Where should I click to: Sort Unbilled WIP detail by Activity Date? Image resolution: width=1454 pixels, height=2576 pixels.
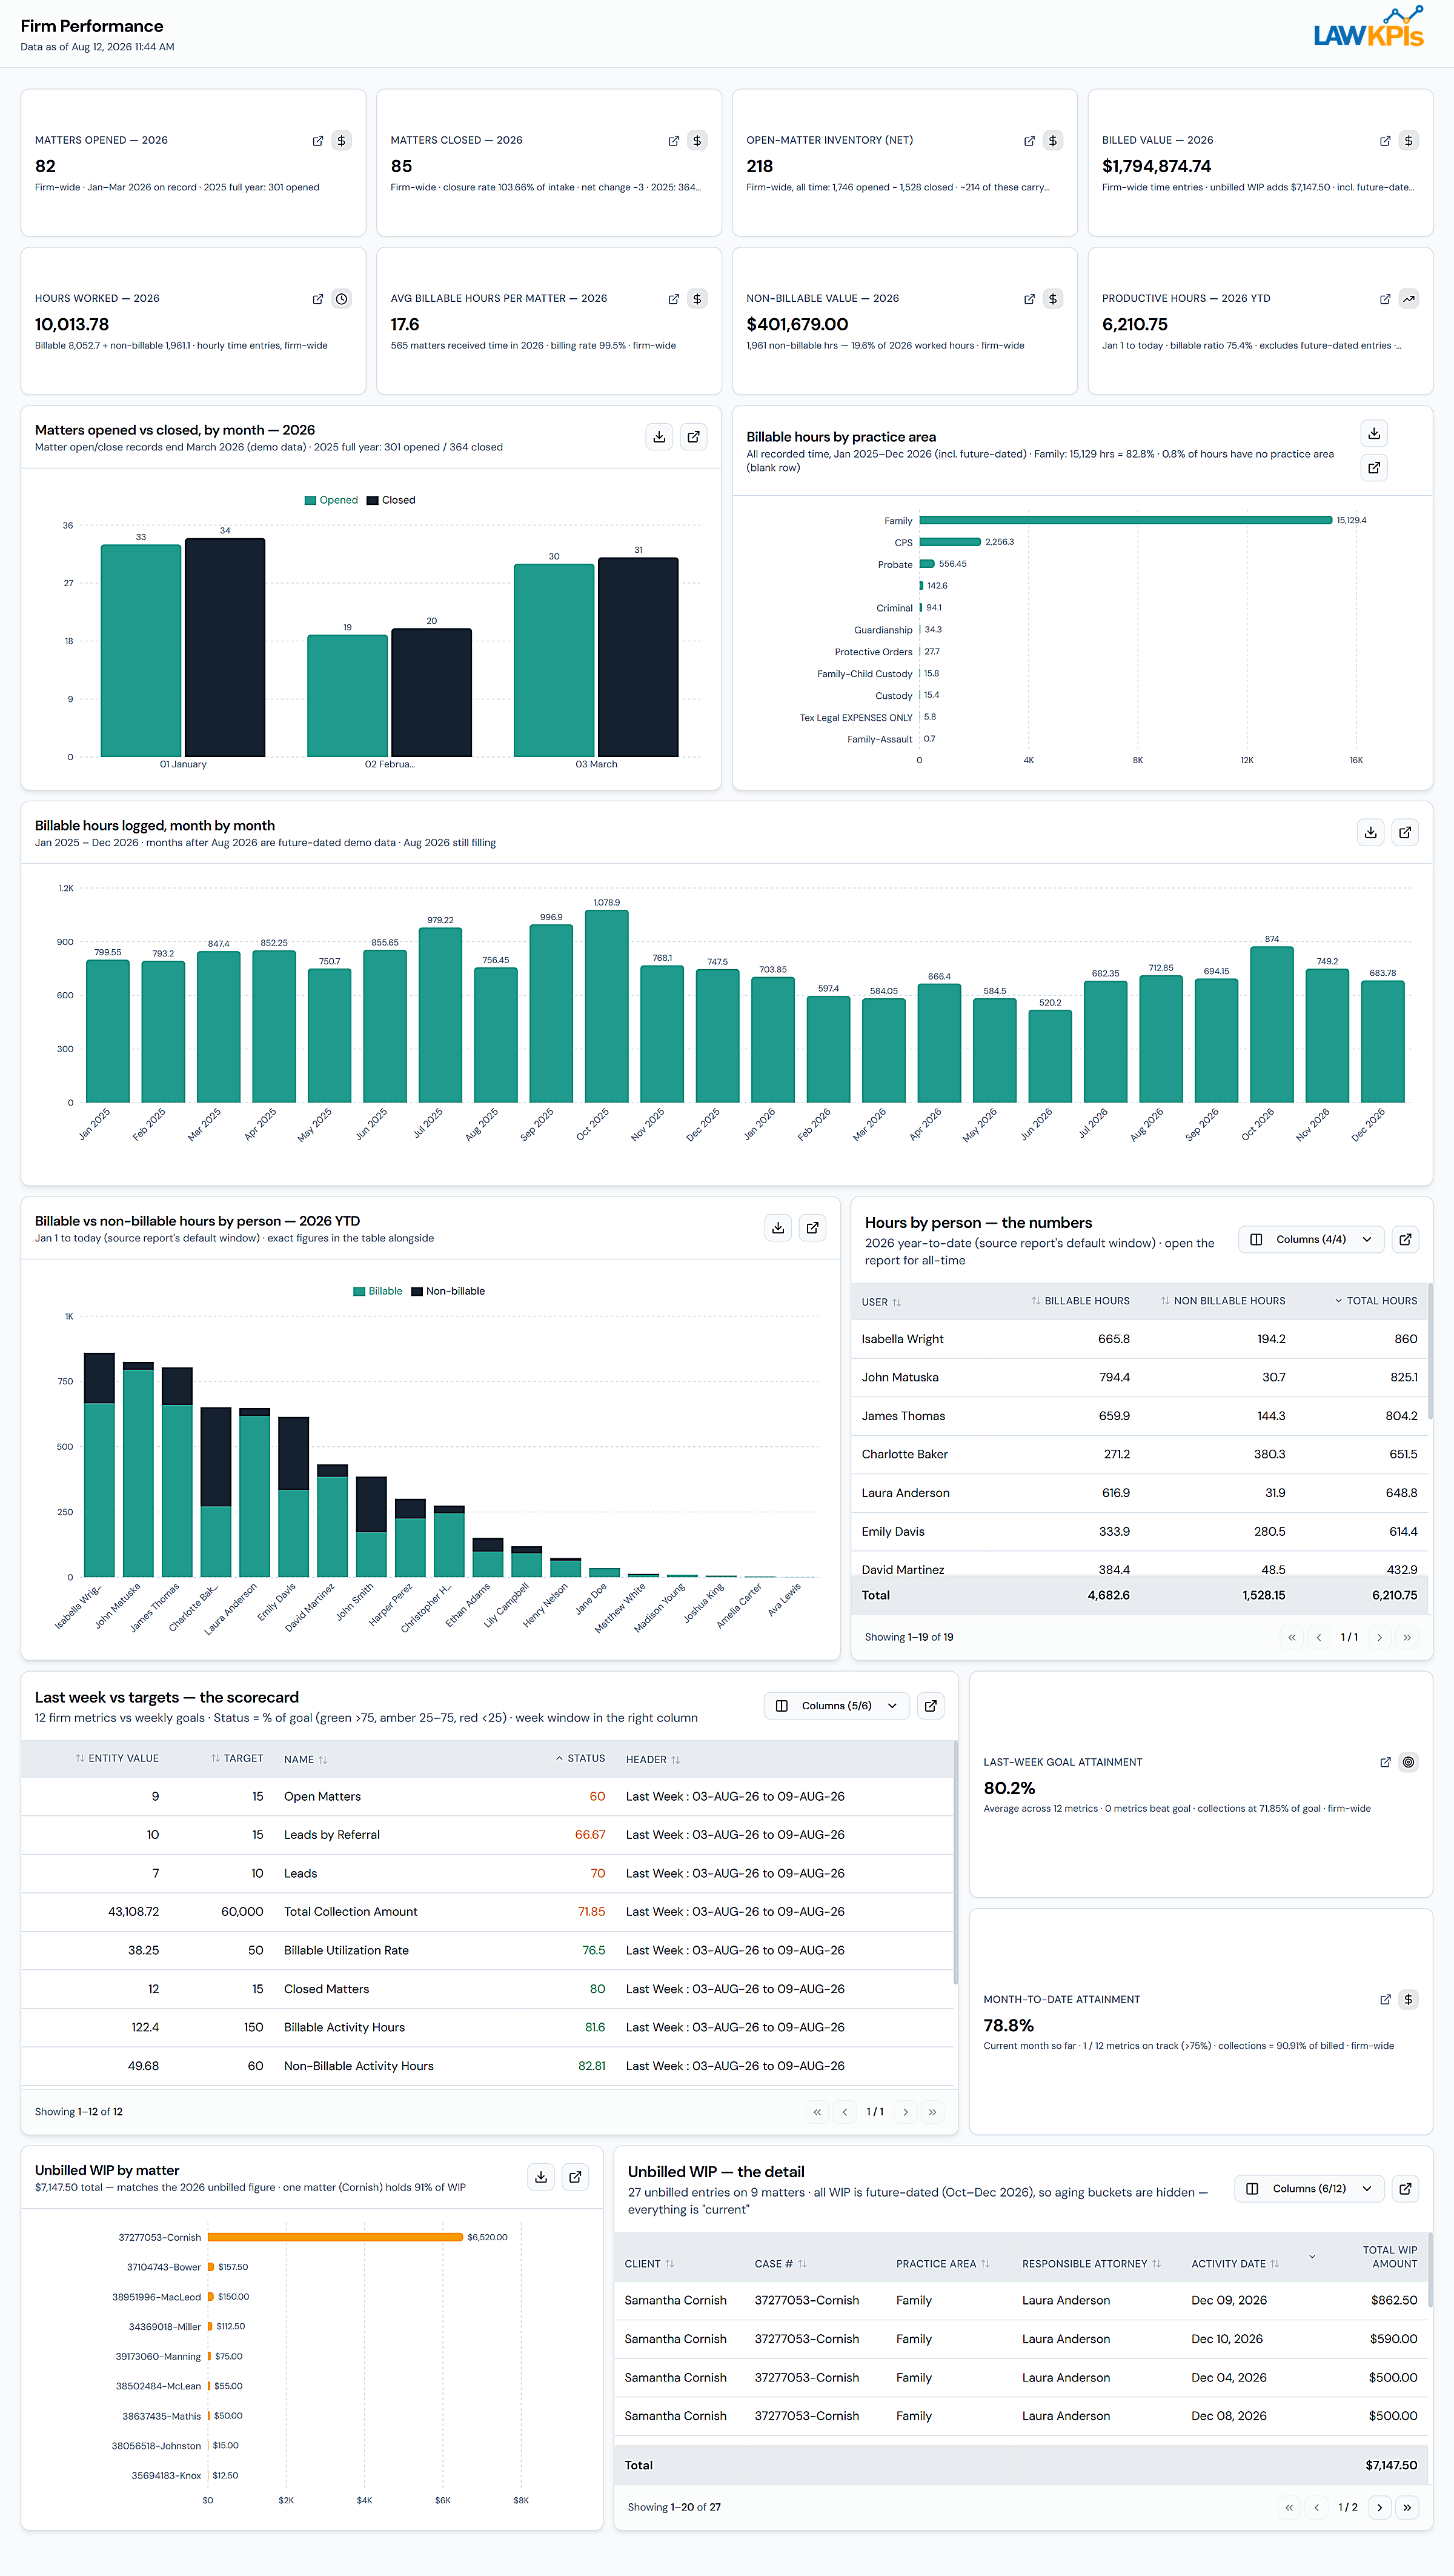[1235, 2264]
